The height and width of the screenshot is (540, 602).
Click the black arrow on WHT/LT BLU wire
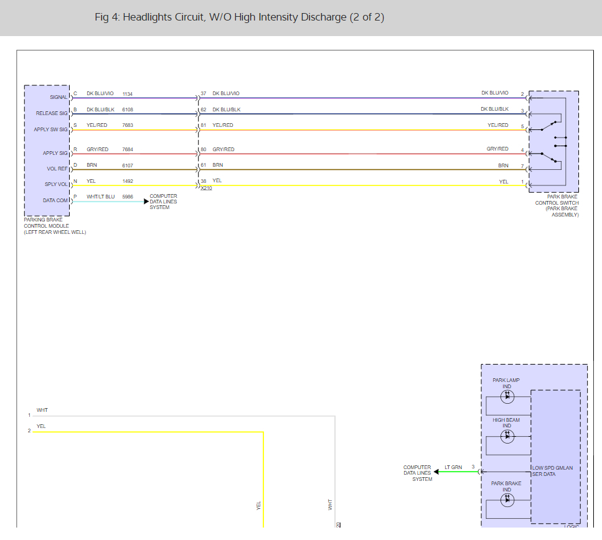(146, 202)
